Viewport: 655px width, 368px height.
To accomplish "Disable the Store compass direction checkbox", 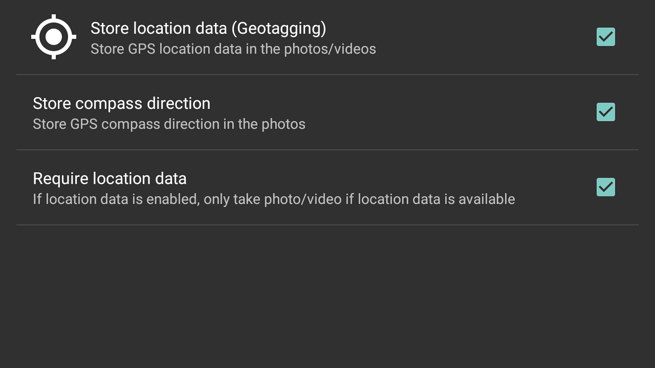I will pos(606,112).
